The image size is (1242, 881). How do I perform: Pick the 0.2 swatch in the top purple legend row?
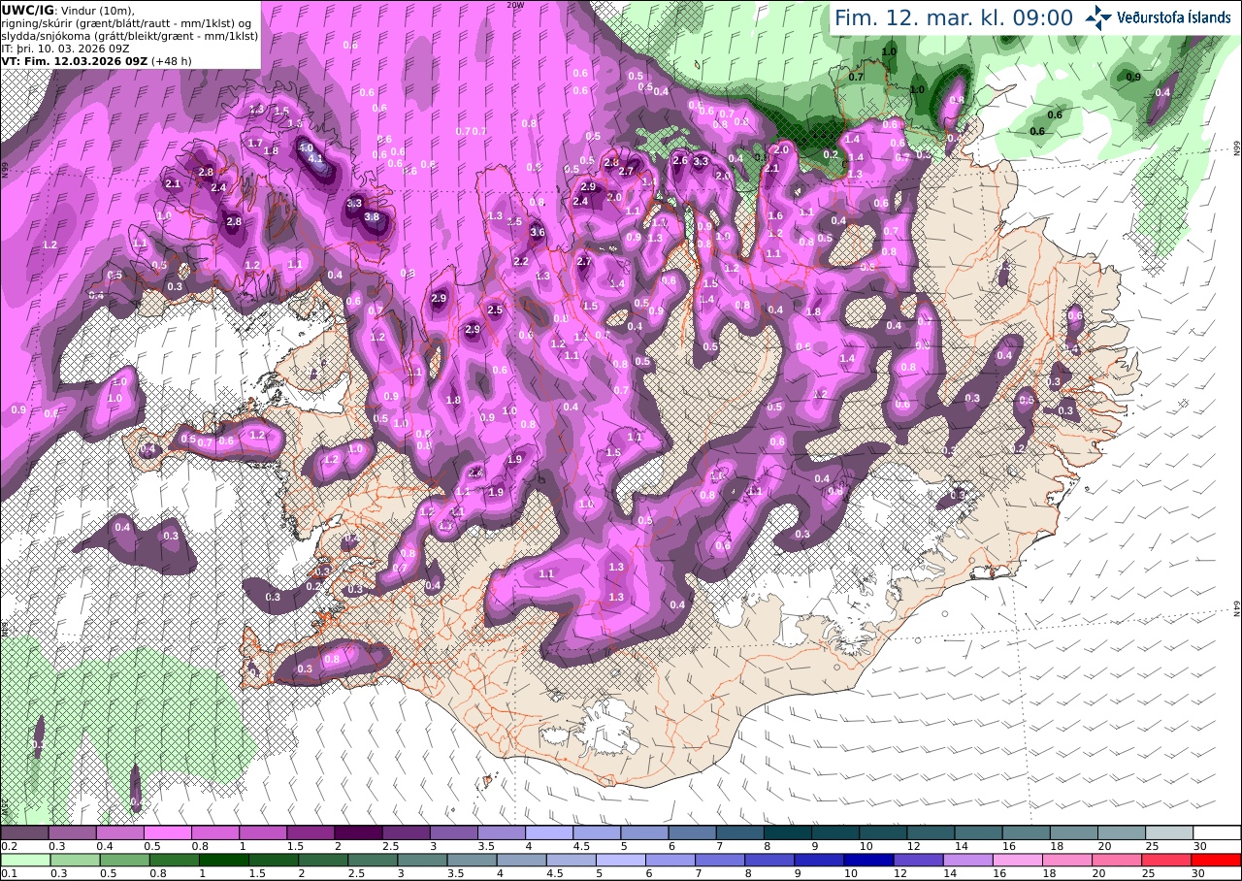24,832
